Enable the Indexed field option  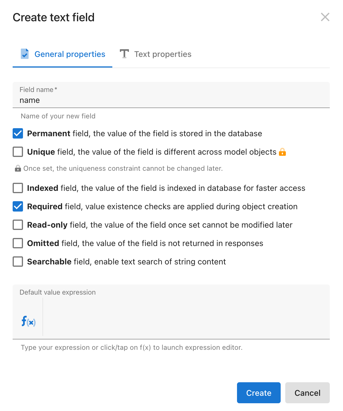tap(18, 188)
